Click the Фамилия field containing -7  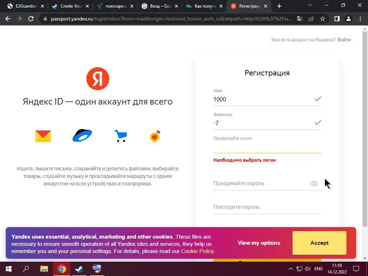(x=267, y=123)
